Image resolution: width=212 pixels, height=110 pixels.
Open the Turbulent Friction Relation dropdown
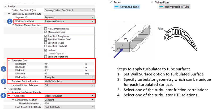click(92, 81)
